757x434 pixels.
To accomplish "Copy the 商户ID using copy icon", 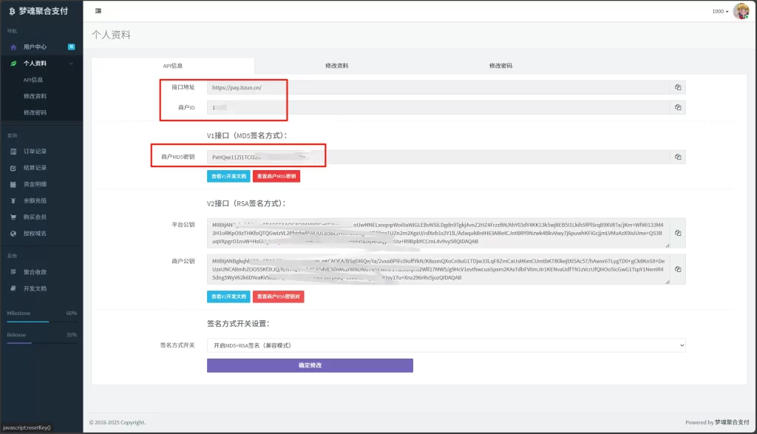I will [x=676, y=108].
